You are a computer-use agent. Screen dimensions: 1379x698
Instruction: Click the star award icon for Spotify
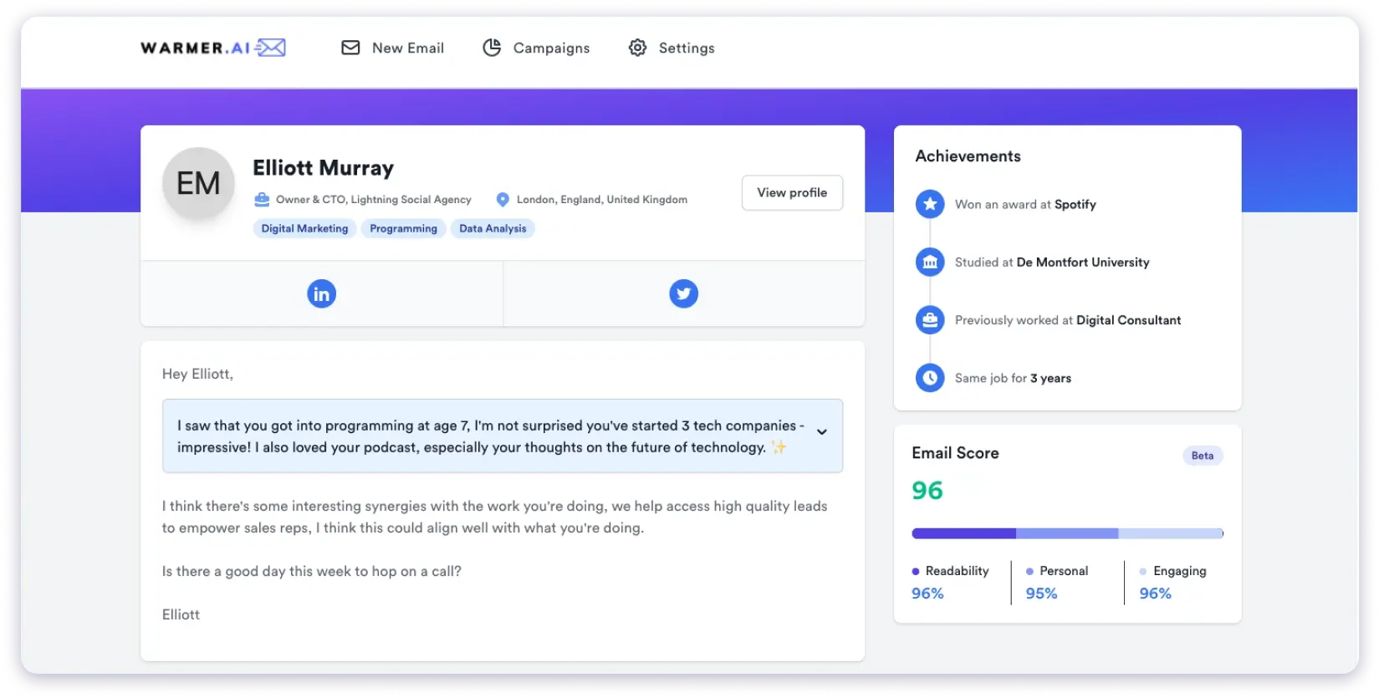[929, 204]
